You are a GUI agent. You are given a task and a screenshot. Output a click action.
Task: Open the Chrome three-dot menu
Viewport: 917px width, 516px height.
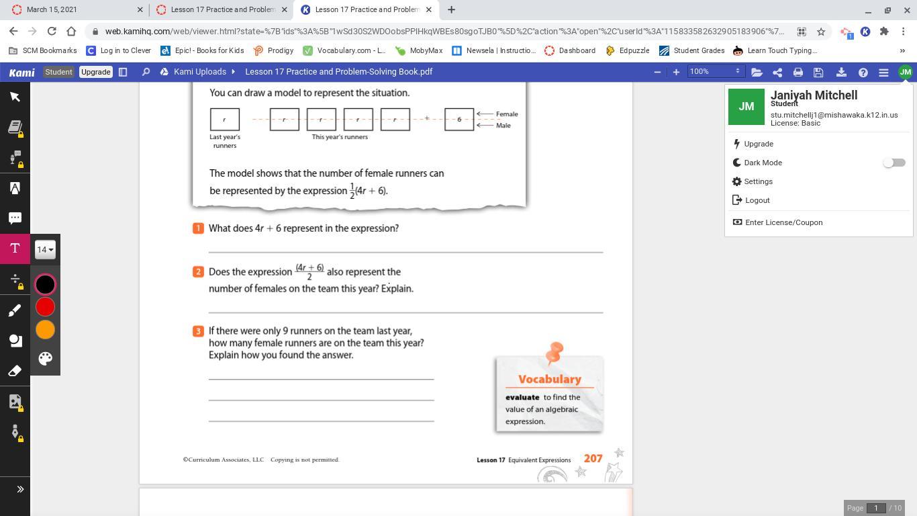(904, 32)
